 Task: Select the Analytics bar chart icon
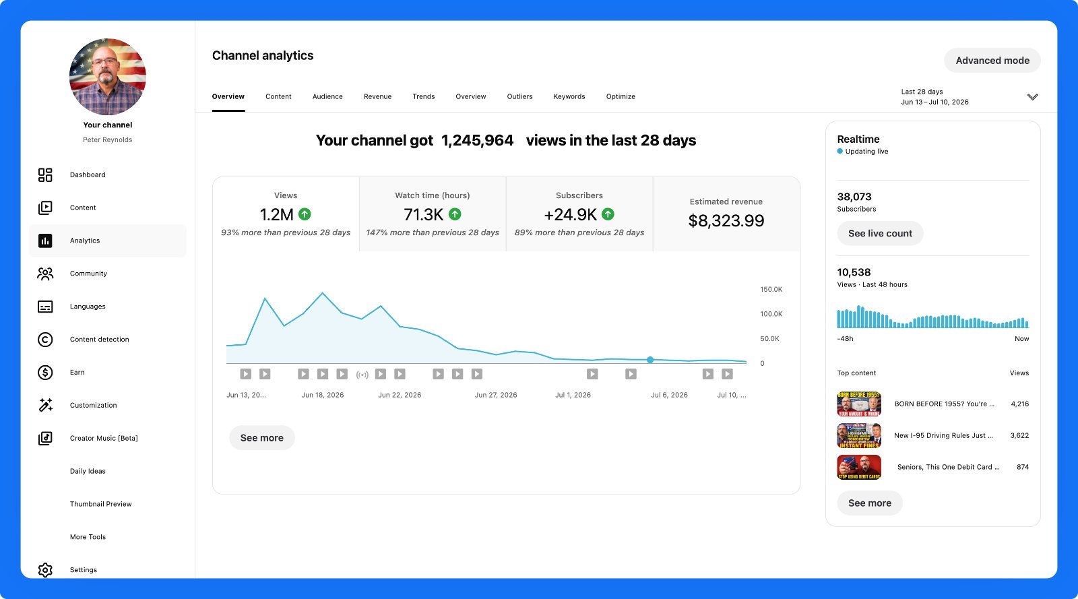click(x=45, y=241)
